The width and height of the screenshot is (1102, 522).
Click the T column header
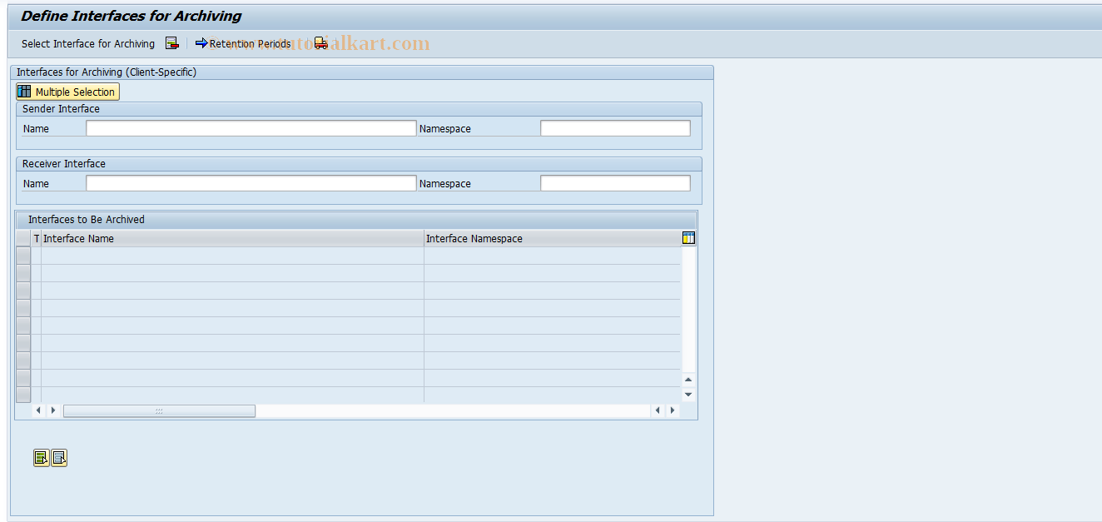[36, 238]
